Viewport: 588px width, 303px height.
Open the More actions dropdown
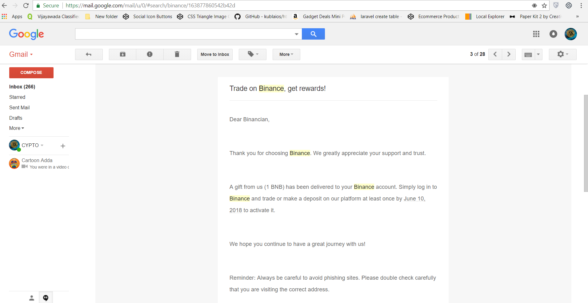point(286,54)
